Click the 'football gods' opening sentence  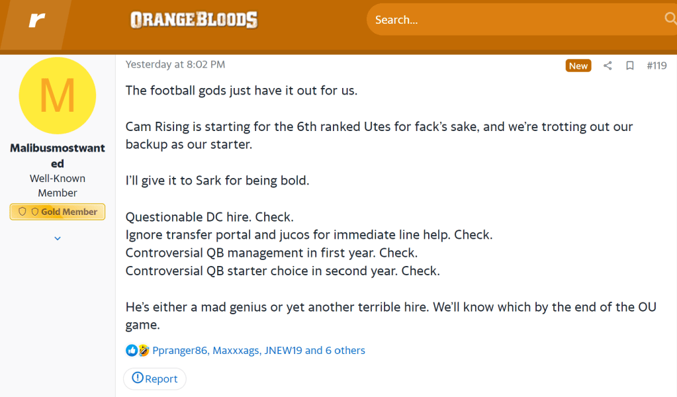click(x=242, y=91)
